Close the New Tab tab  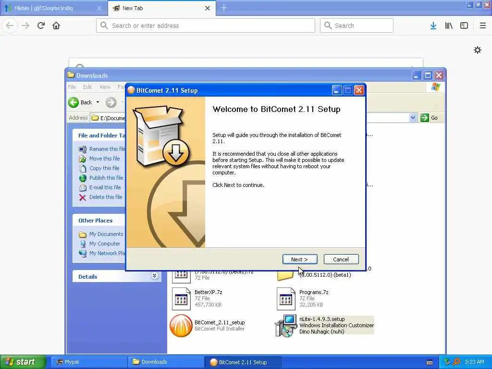208,8
